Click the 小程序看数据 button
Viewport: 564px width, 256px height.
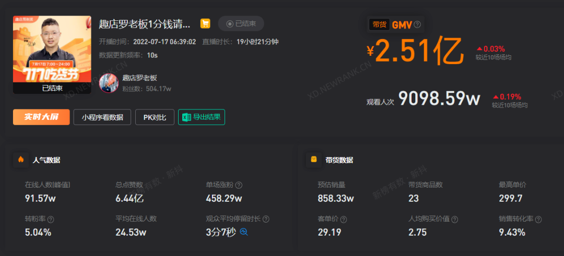[102, 117]
